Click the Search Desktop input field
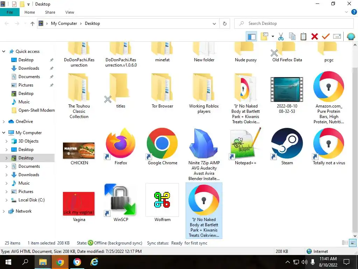 click(294, 23)
